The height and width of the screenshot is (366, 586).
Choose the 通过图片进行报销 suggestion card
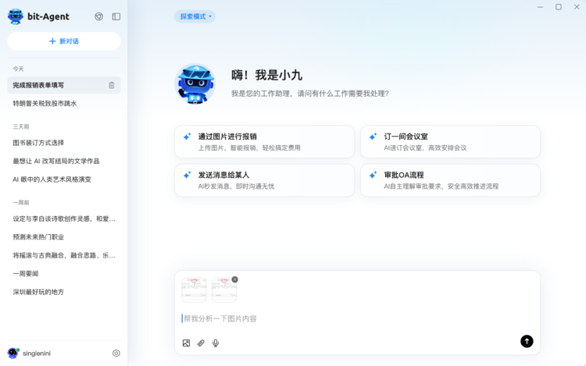tap(264, 141)
